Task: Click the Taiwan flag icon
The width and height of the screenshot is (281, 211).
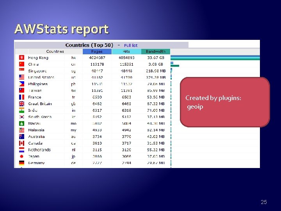Action: pos(22,90)
